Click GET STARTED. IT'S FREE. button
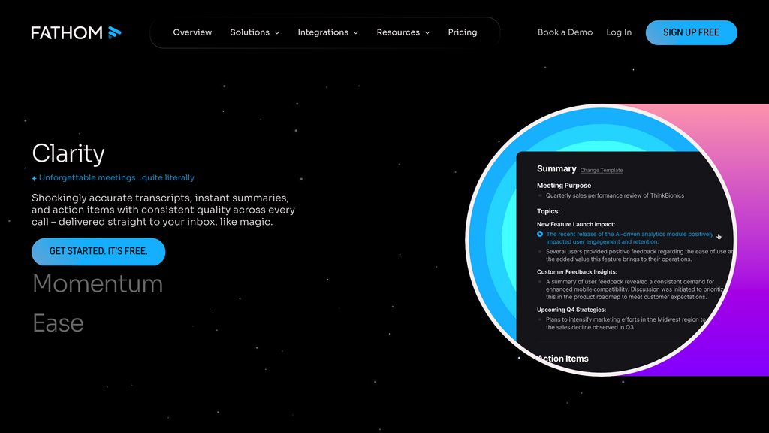 point(98,251)
